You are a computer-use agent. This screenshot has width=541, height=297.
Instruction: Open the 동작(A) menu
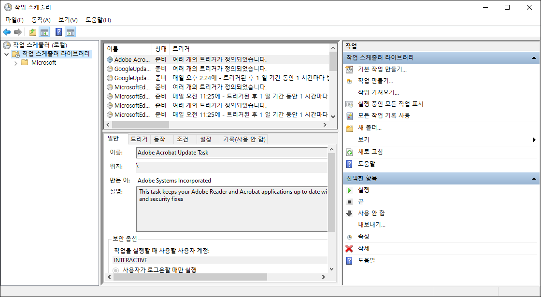(41, 20)
